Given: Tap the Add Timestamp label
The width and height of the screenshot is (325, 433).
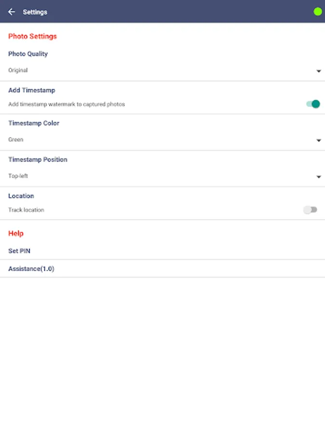Looking at the screenshot, I should [x=32, y=90].
